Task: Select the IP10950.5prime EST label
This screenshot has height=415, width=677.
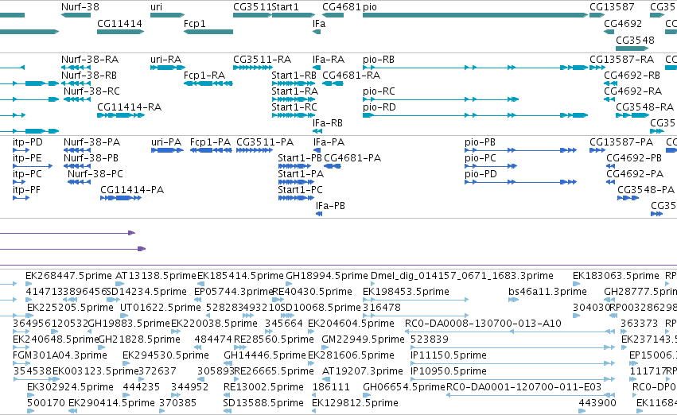Action: click(x=448, y=371)
